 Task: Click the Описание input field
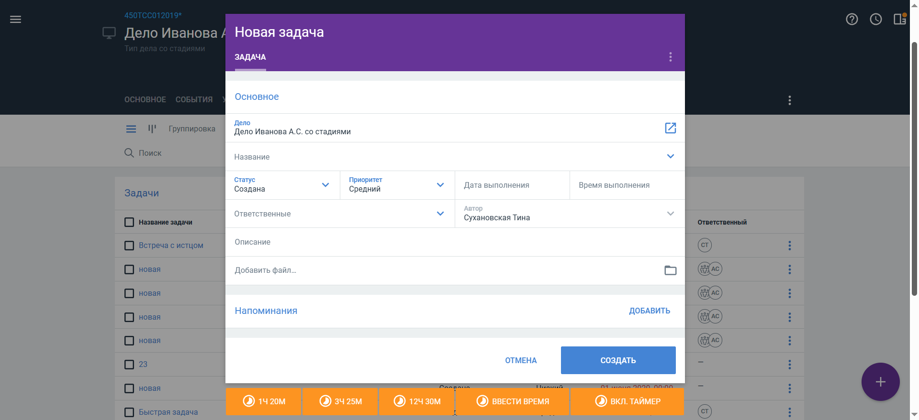[455, 242]
